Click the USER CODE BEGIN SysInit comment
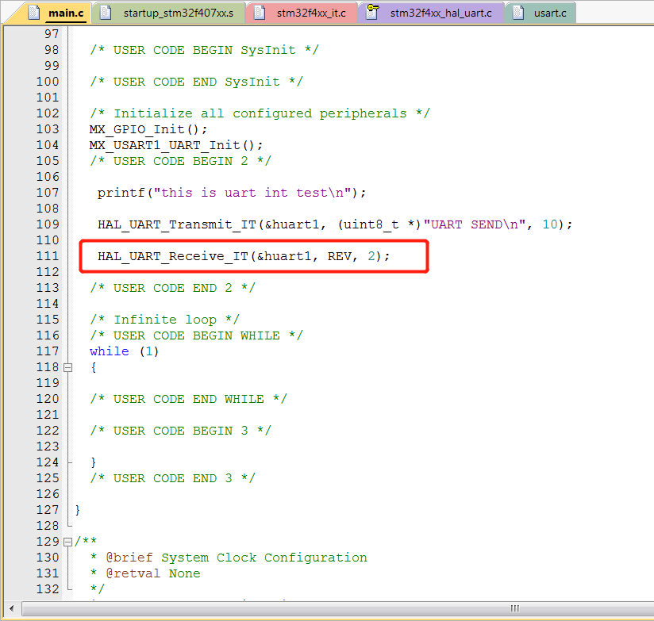The image size is (654, 621). [205, 50]
